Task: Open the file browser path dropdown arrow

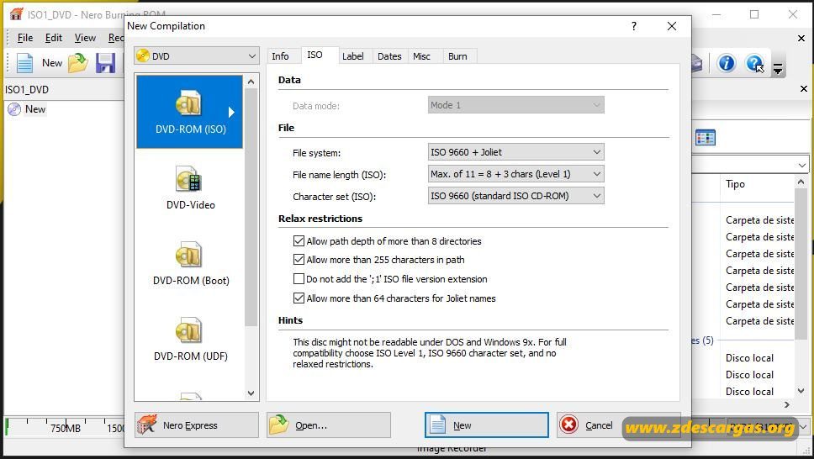Action: [802, 165]
